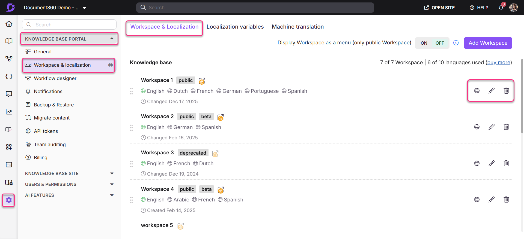Open Workspace & localization menu item
524x239 pixels.
click(68, 65)
